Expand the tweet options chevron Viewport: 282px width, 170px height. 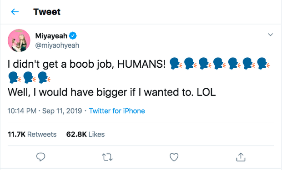(270, 35)
